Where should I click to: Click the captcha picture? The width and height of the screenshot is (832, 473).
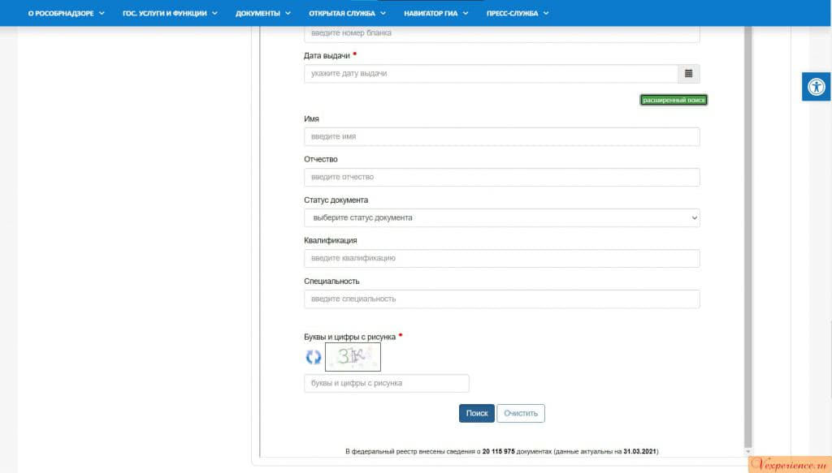coord(353,356)
